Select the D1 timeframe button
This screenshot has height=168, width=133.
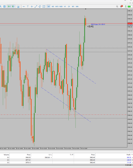point(69,6)
